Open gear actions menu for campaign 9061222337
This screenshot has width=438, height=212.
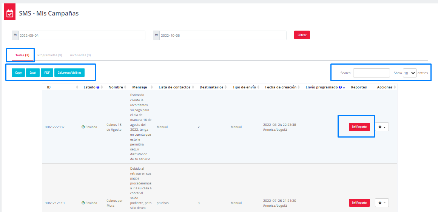pyautogui.click(x=382, y=127)
